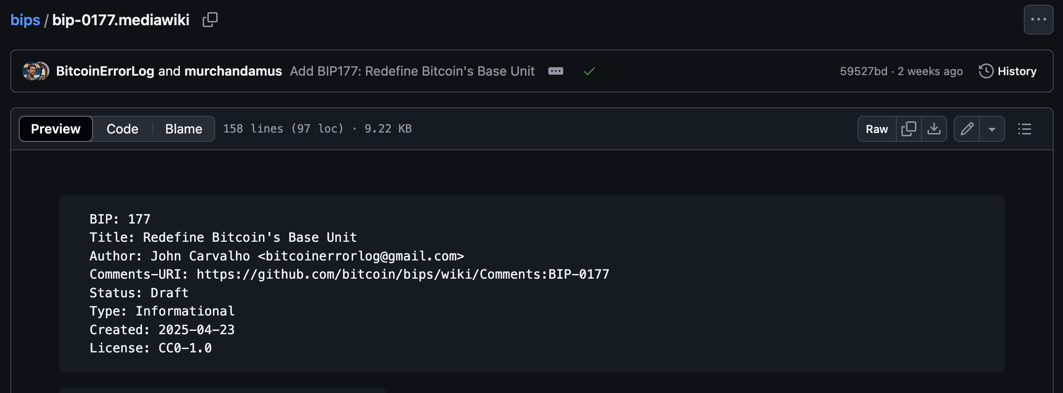
Task: Open commit 59527bd
Action: [863, 71]
